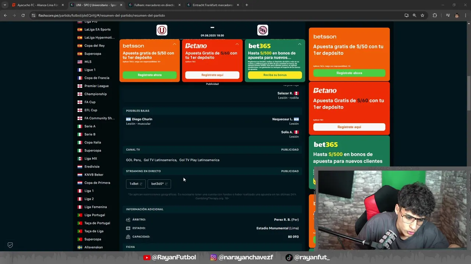Click Regístrate aquí in right Betano banner
The height and width of the screenshot is (264, 471).
[x=349, y=127]
